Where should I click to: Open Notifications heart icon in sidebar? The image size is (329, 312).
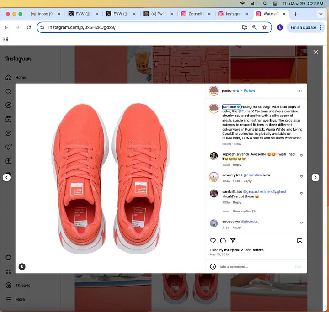[x=8, y=147]
